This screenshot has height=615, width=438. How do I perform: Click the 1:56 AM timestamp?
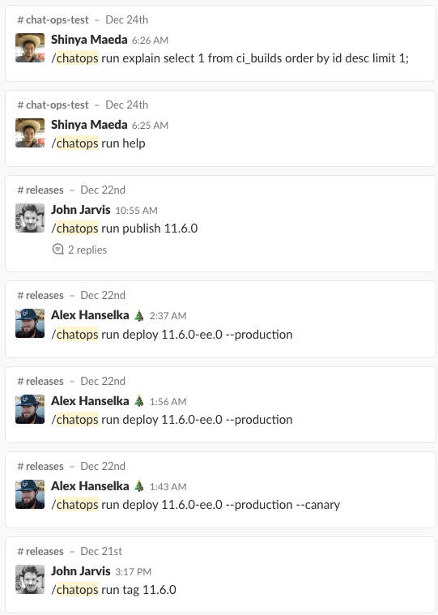(x=168, y=402)
